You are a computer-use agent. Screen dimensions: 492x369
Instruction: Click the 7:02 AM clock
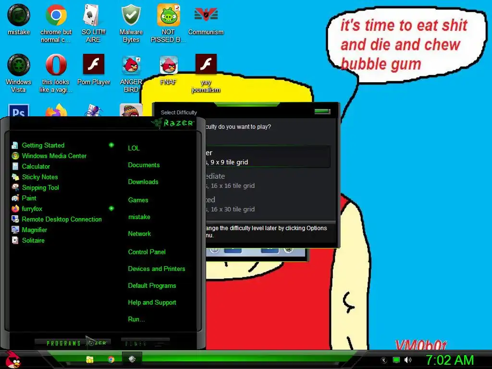[x=449, y=360]
